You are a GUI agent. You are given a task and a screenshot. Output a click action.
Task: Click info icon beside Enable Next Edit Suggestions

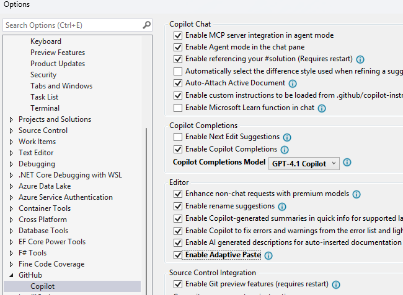click(x=287, y=138)
